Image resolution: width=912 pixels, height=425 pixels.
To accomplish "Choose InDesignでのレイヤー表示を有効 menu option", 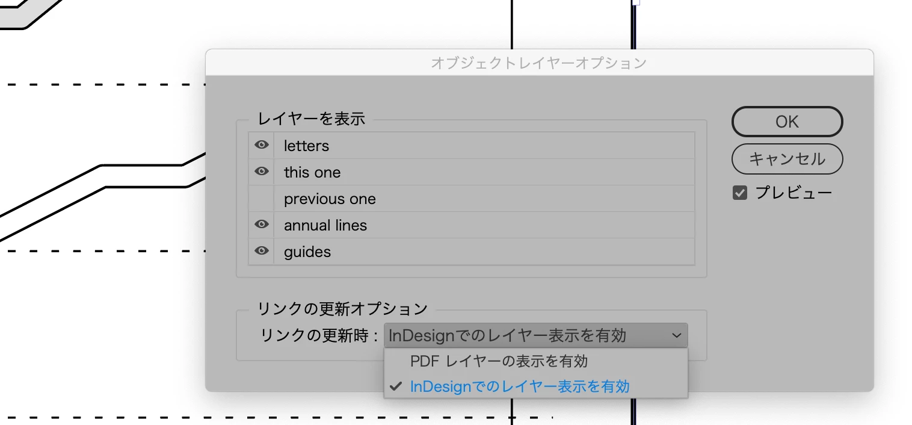I will (x=535, y=386).
